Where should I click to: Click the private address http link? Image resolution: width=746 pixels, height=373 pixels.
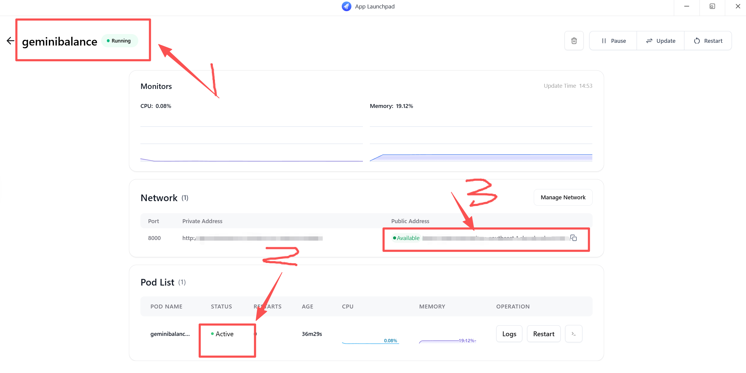(x=252, y=238)
